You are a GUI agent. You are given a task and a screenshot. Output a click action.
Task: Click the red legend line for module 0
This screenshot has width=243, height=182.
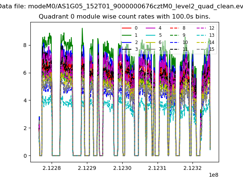127,28
